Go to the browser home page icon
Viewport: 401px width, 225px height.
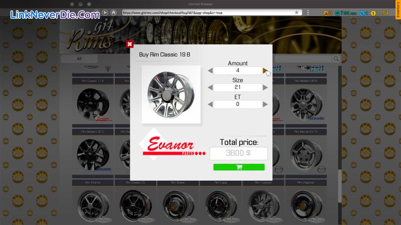(x=114, y=12)
